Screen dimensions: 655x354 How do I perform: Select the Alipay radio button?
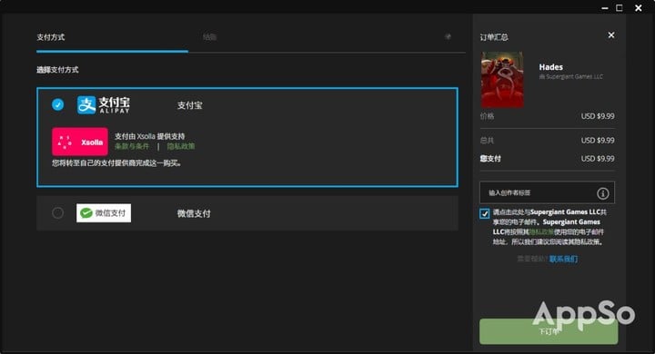tap(57, 104)
